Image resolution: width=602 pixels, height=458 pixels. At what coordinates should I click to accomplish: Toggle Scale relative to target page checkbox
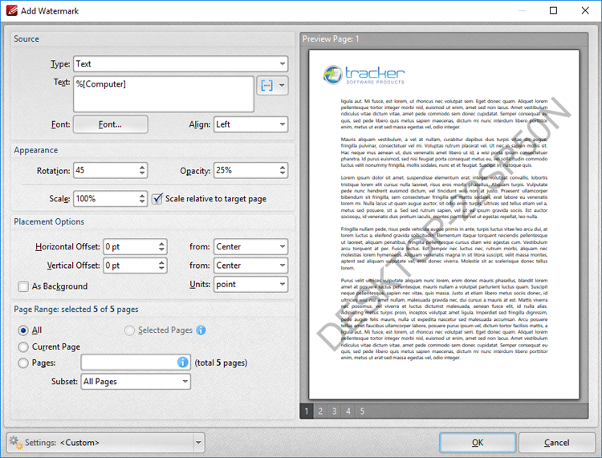pos(157,199)
